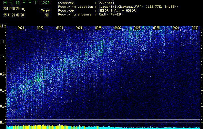203x129 pixels.
Task: Click the 1.1 kHz frequency tick
Action: point(3,42)
